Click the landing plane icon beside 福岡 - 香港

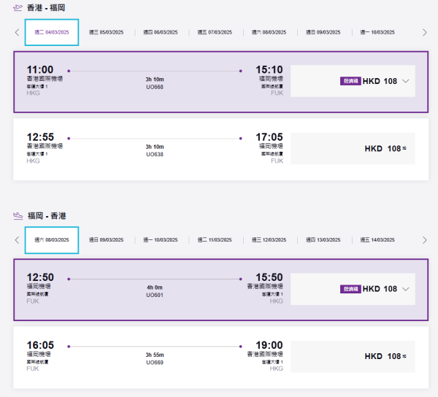18,216
